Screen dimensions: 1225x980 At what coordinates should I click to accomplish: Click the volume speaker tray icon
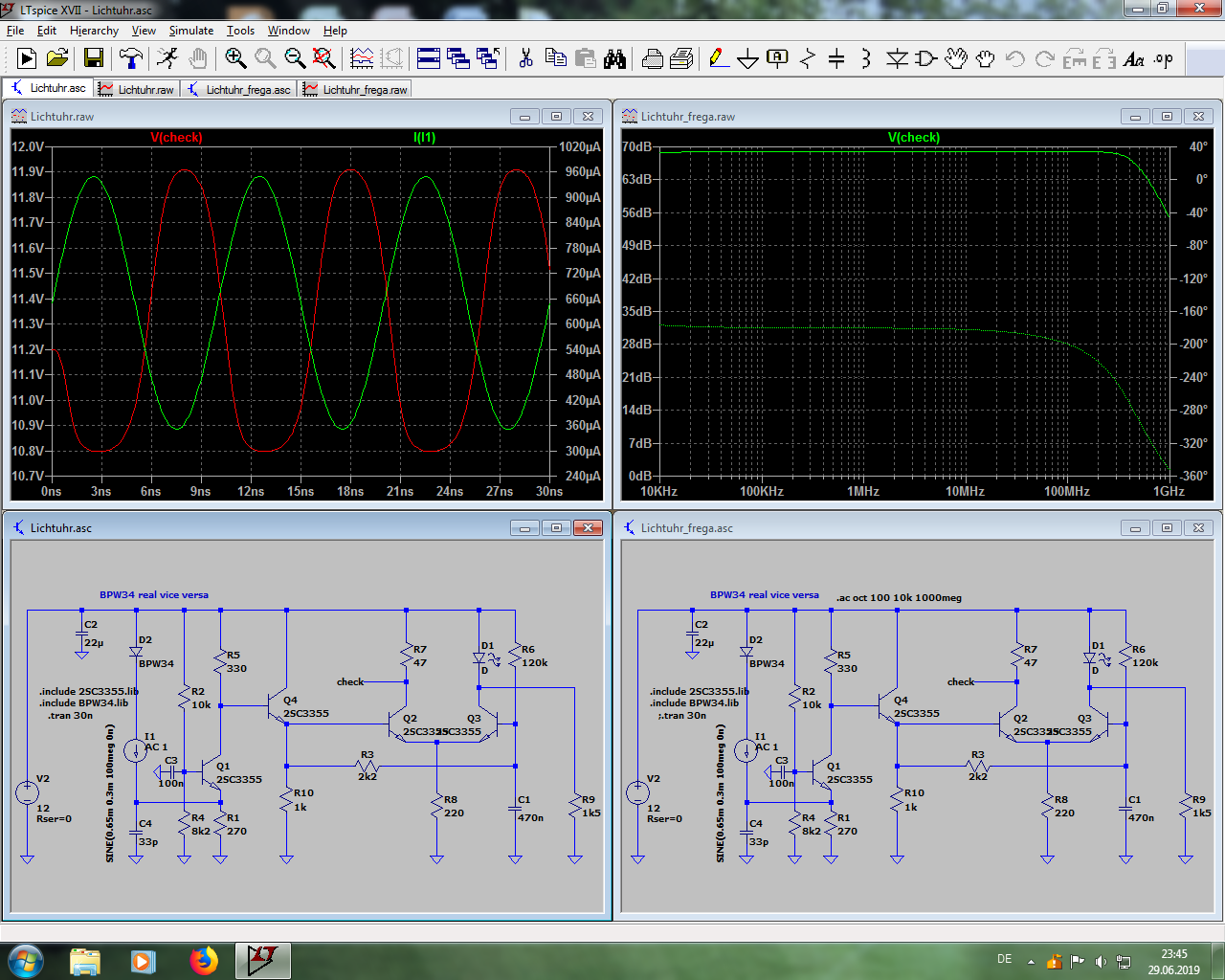point(1101,961)
